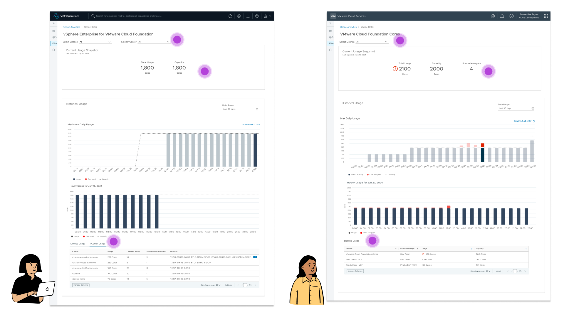564x317 pixels.
Task: Click the Usage Analytics breadcrumb in Cloud Services
Action: [348, 27]
